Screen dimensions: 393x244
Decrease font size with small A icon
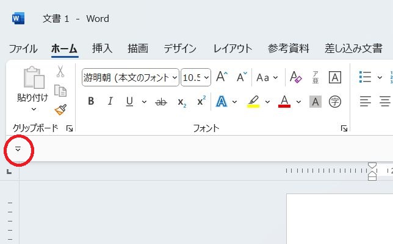pyautogui.click(x=242, y=77)
